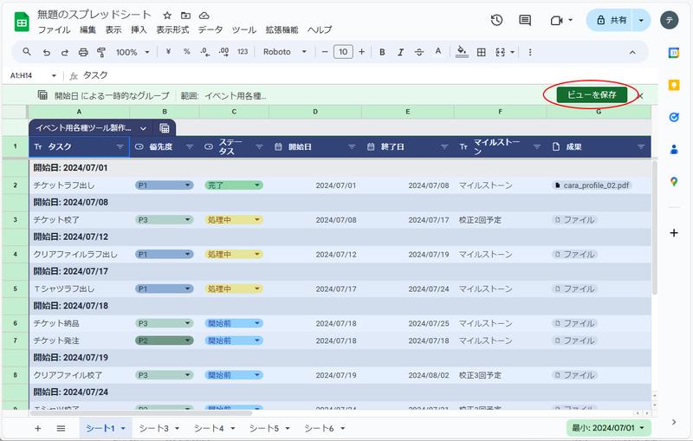Open the データ menu
This screenshot has height=441, width=693.
(210, 29)
